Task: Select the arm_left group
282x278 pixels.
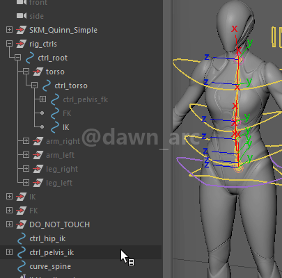Action: click(60, 155)
